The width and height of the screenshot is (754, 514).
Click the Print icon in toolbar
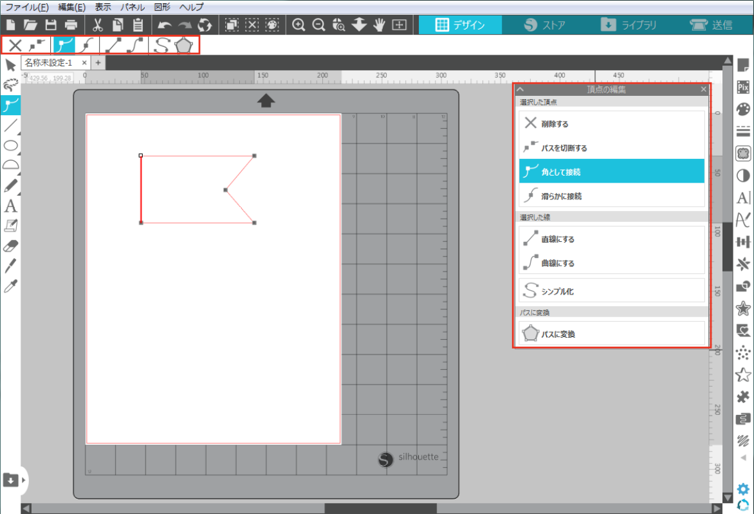71,25
